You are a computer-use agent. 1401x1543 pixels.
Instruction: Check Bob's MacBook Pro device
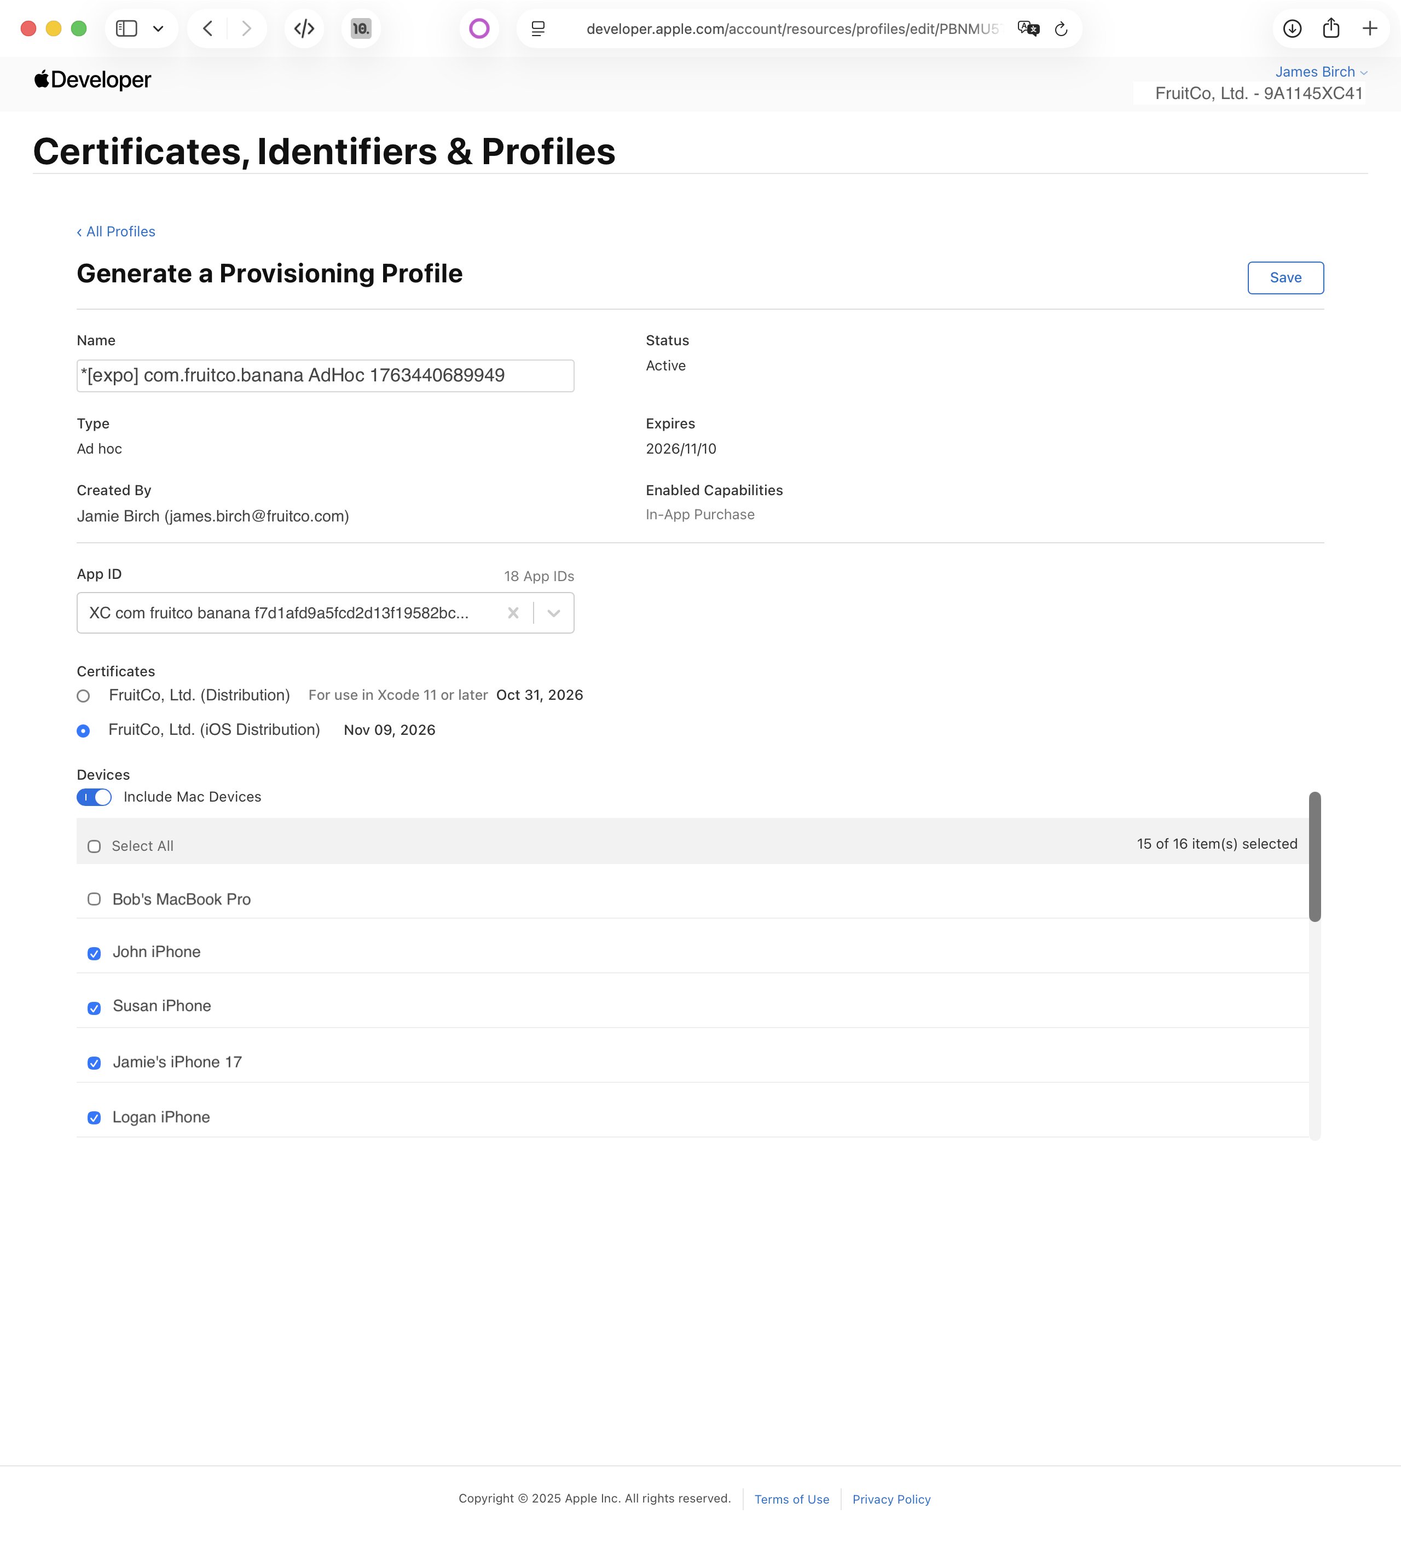point(94,900)
